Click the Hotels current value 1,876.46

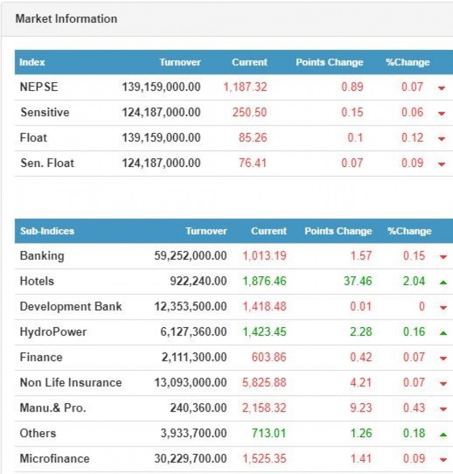point(264,281)
